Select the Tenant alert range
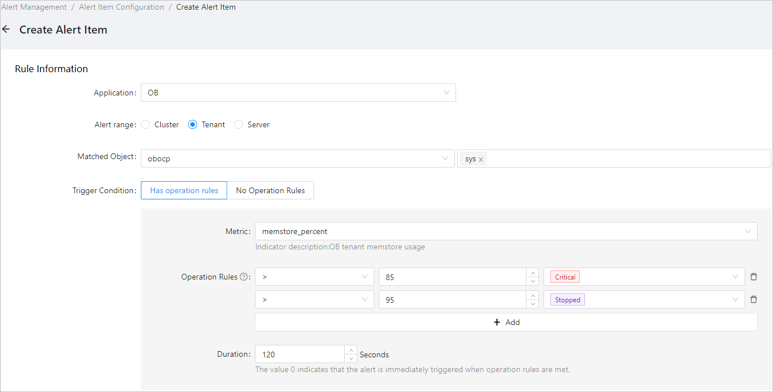Viewport: 773px width, 392px height. coord(193,124)
